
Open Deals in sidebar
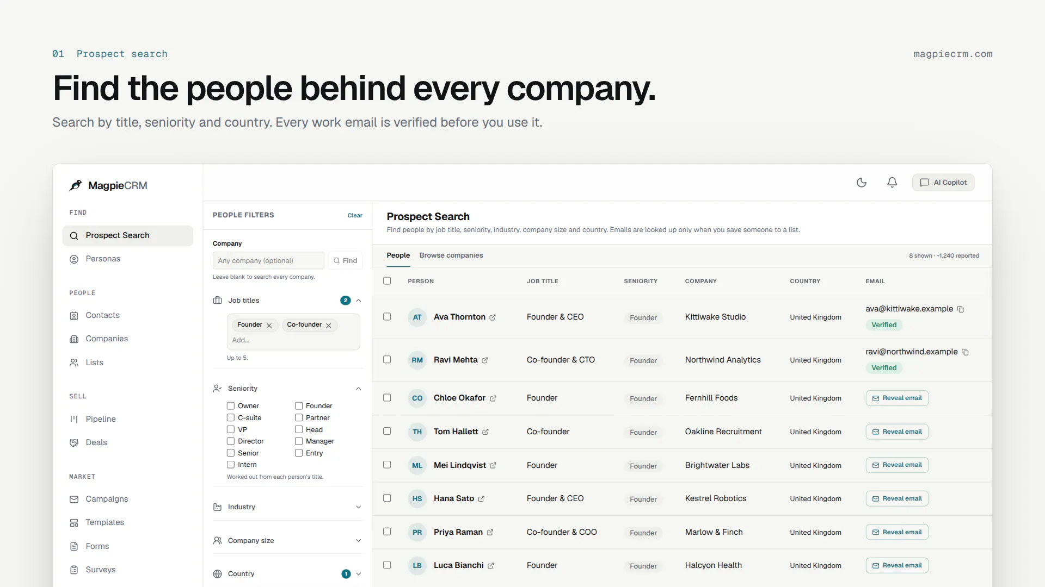[x=128, y=443]
